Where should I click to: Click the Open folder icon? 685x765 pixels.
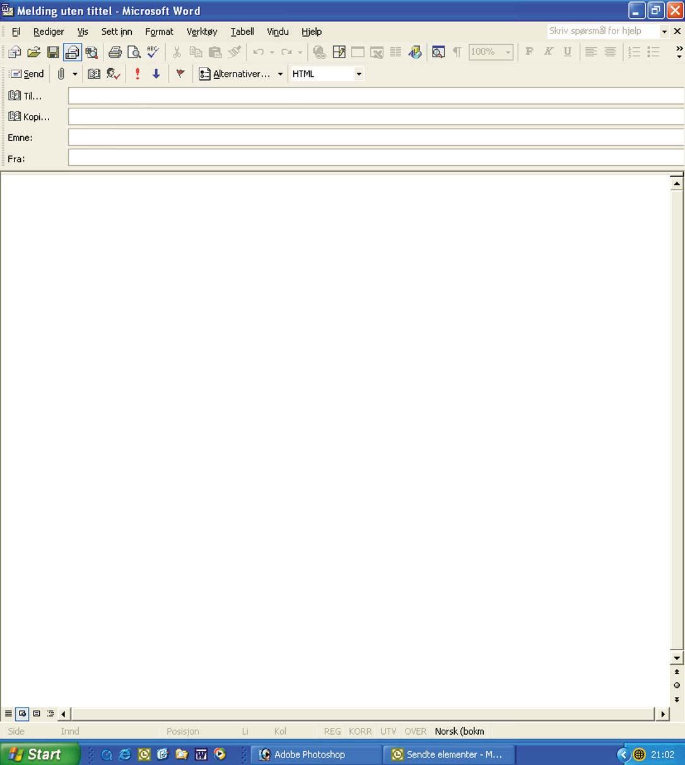coord(34,52)
